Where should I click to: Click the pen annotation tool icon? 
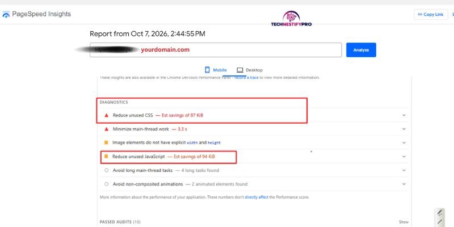[x=439, y=213]
